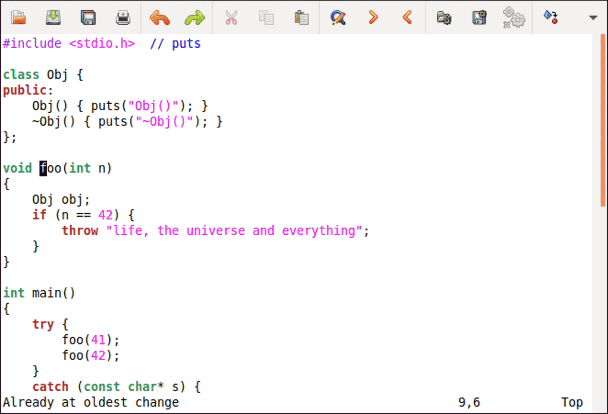Click the orange vertical scrollbar thumb
Viewport: 608px width, 414px height.
pos(603,120)
